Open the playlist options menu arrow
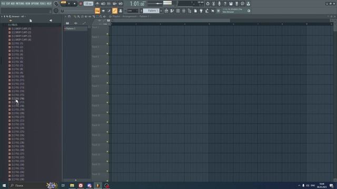 point(66,16)
